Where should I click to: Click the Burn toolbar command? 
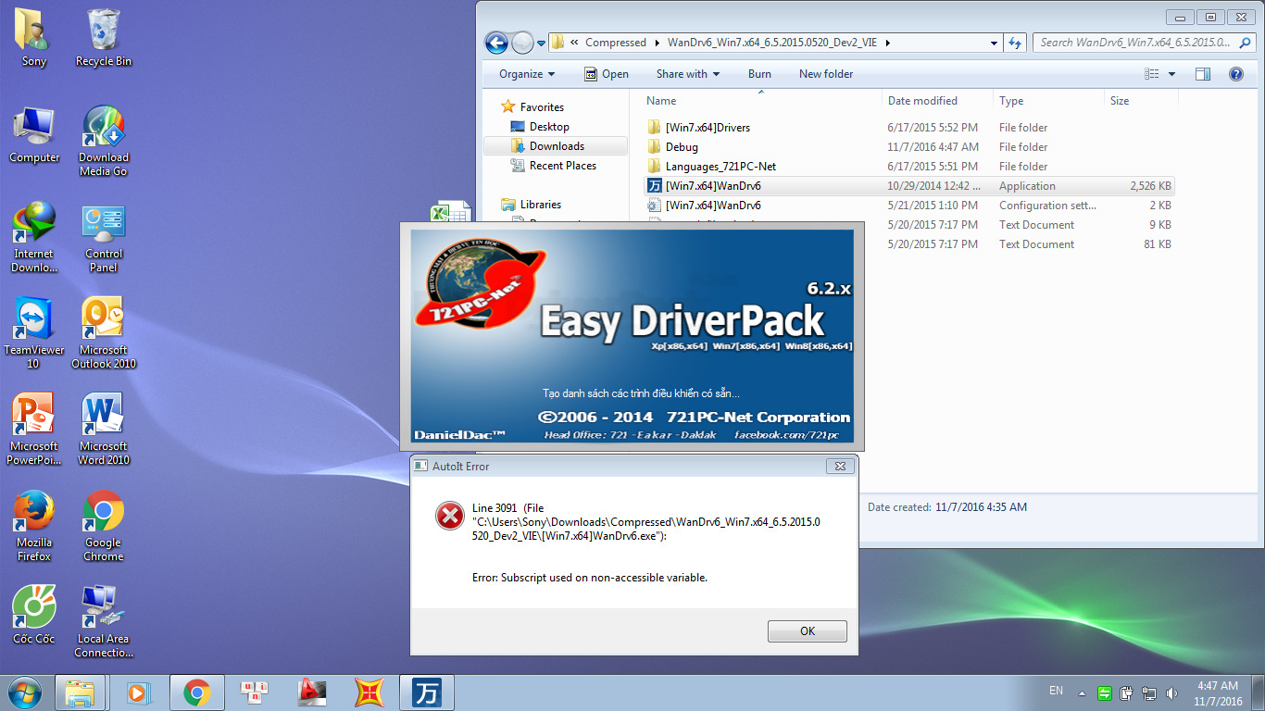pos(759,74)
